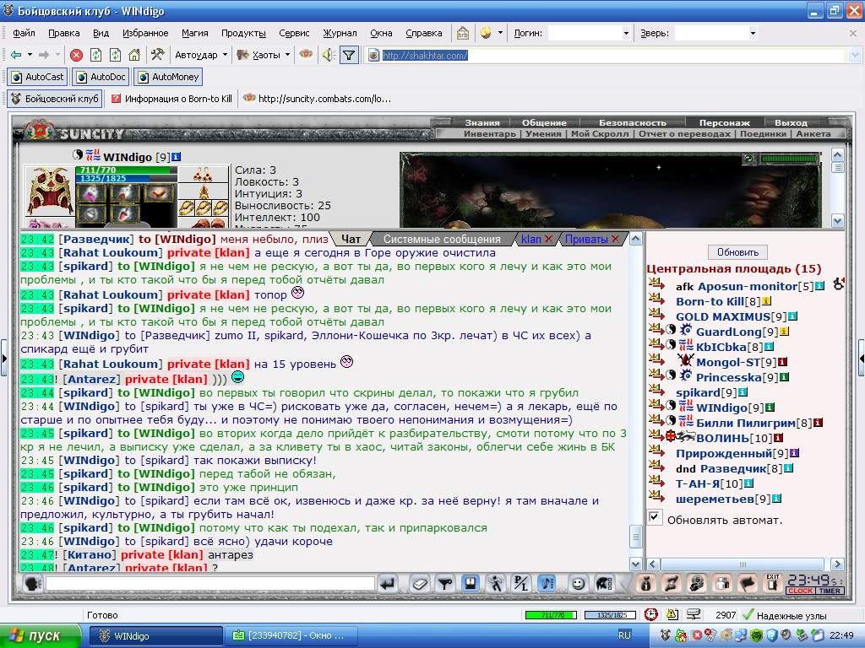Open info icon for Born-to Kill player
The width and height of the screenshot is (865, 648).
[x=767, y=301]
